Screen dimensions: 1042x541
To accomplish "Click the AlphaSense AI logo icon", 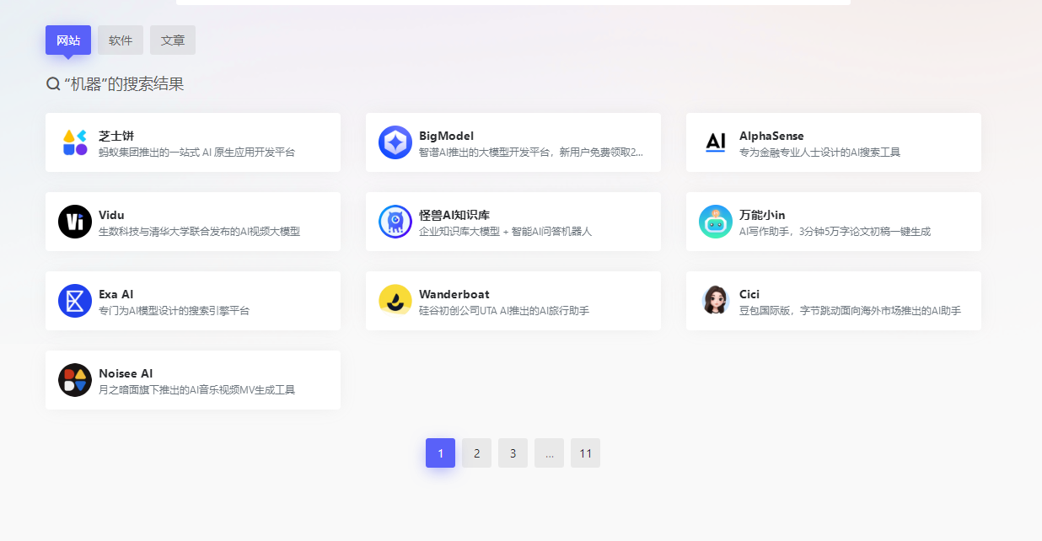I will click(x=716, y=142).
